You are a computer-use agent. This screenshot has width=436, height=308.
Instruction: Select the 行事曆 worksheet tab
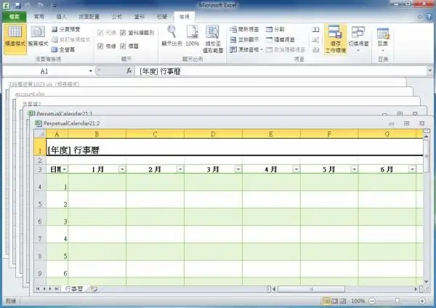[x=74, y=289]
